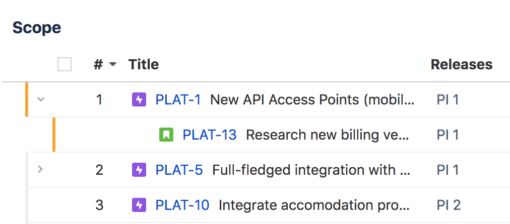Click the Full-fledged integration title text
The height and width of the screenshot is (224, 510).
(x=311, y=170)
